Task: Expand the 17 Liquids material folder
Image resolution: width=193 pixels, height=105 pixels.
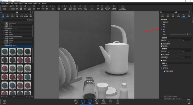Action: (3, 34)
